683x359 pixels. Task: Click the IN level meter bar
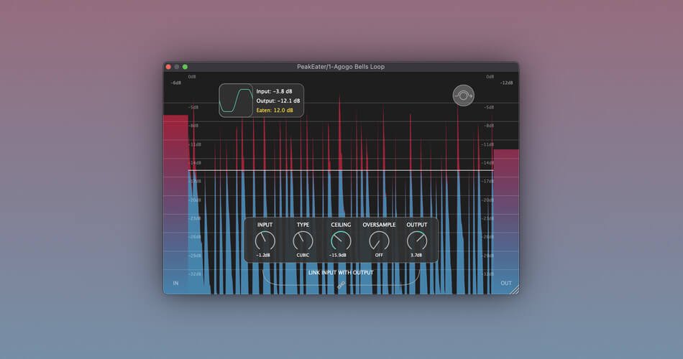(175, 205)
